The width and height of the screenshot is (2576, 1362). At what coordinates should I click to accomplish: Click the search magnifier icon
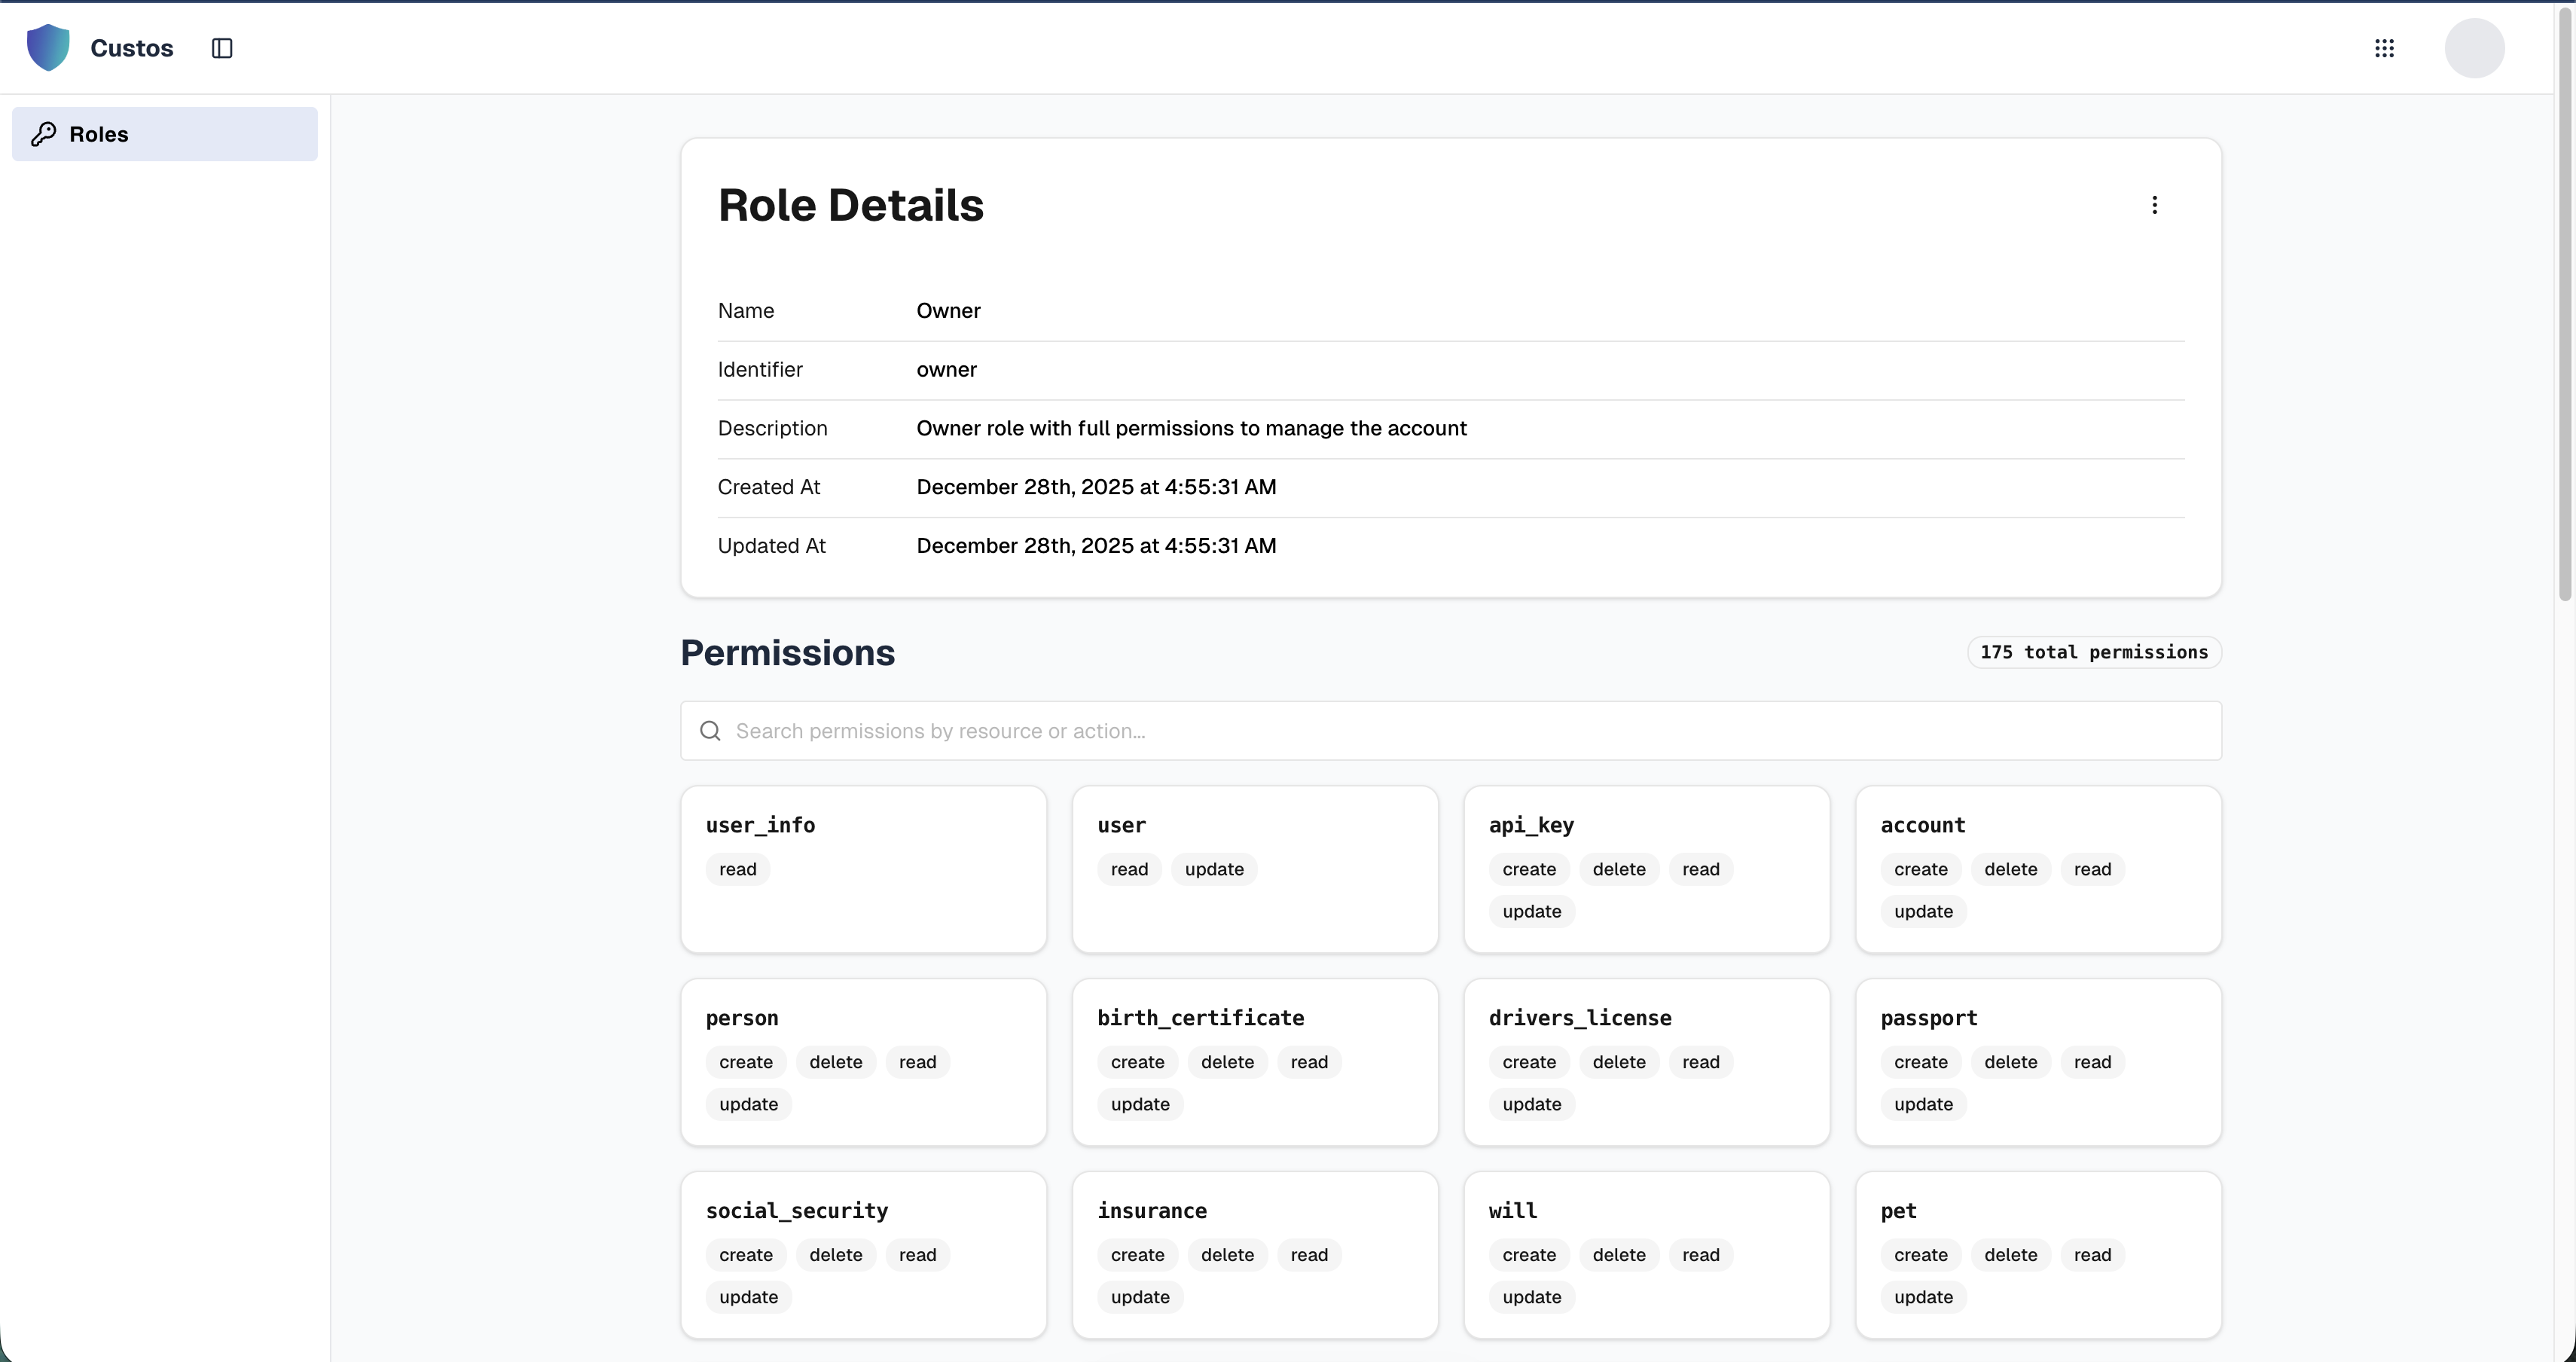coord(710,731)
